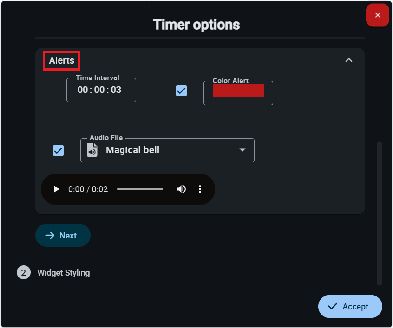Play the Magical bell audio preview
The width and height of the screenshot is (393, 328).
57,189
